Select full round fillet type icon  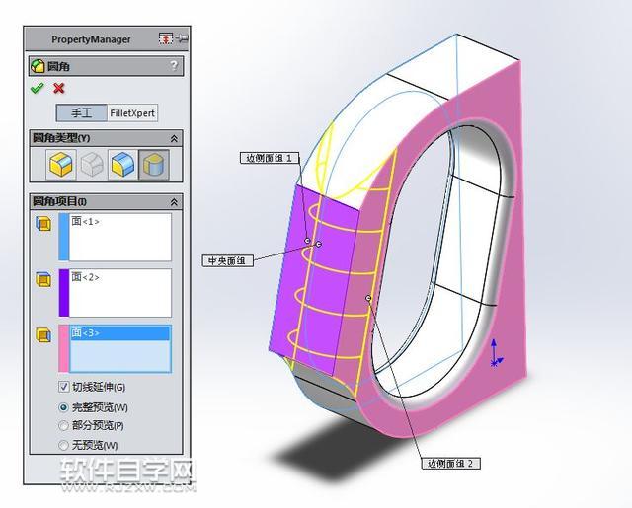(x=153, y=164)
